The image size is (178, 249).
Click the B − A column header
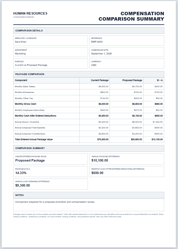pos(160,80)
